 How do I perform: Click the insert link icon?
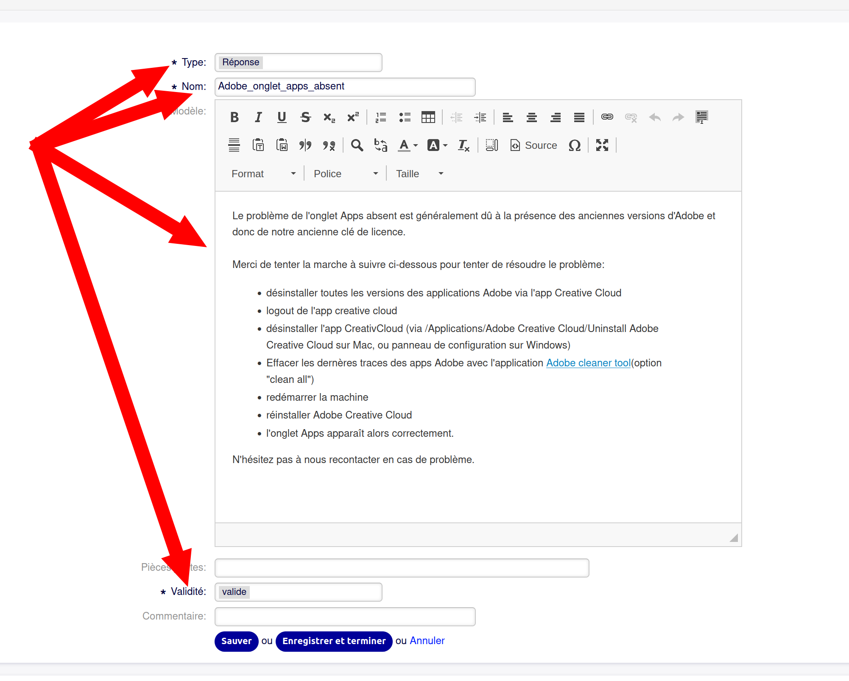point(607,117)
